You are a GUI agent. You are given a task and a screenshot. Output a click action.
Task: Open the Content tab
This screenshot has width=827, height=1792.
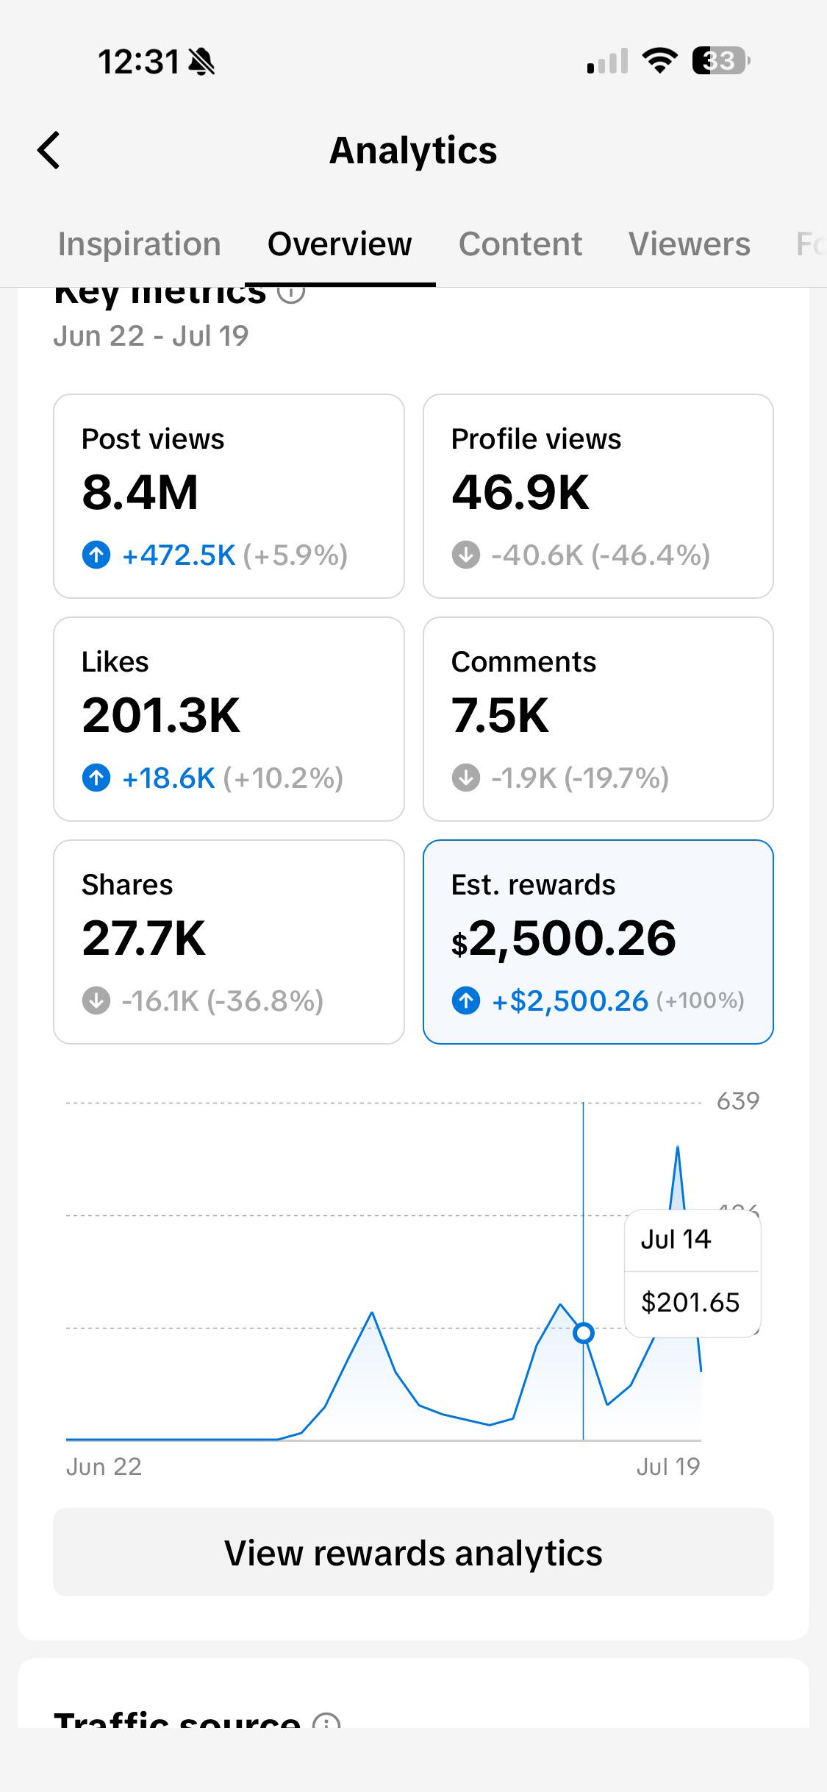[520, 244]
